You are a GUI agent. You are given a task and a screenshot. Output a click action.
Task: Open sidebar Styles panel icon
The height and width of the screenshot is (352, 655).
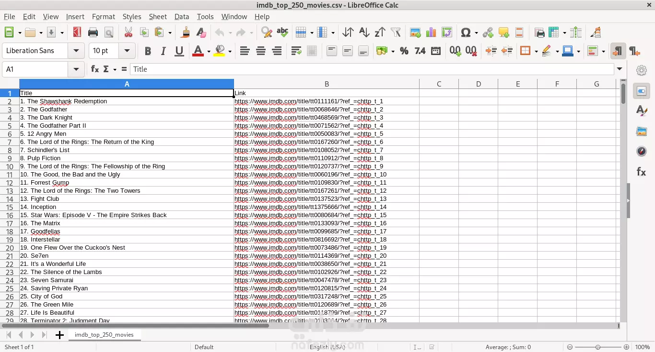pos(642,111)
